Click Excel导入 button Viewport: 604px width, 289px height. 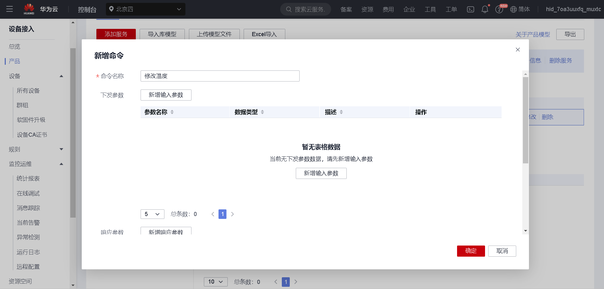pos(264,34)
